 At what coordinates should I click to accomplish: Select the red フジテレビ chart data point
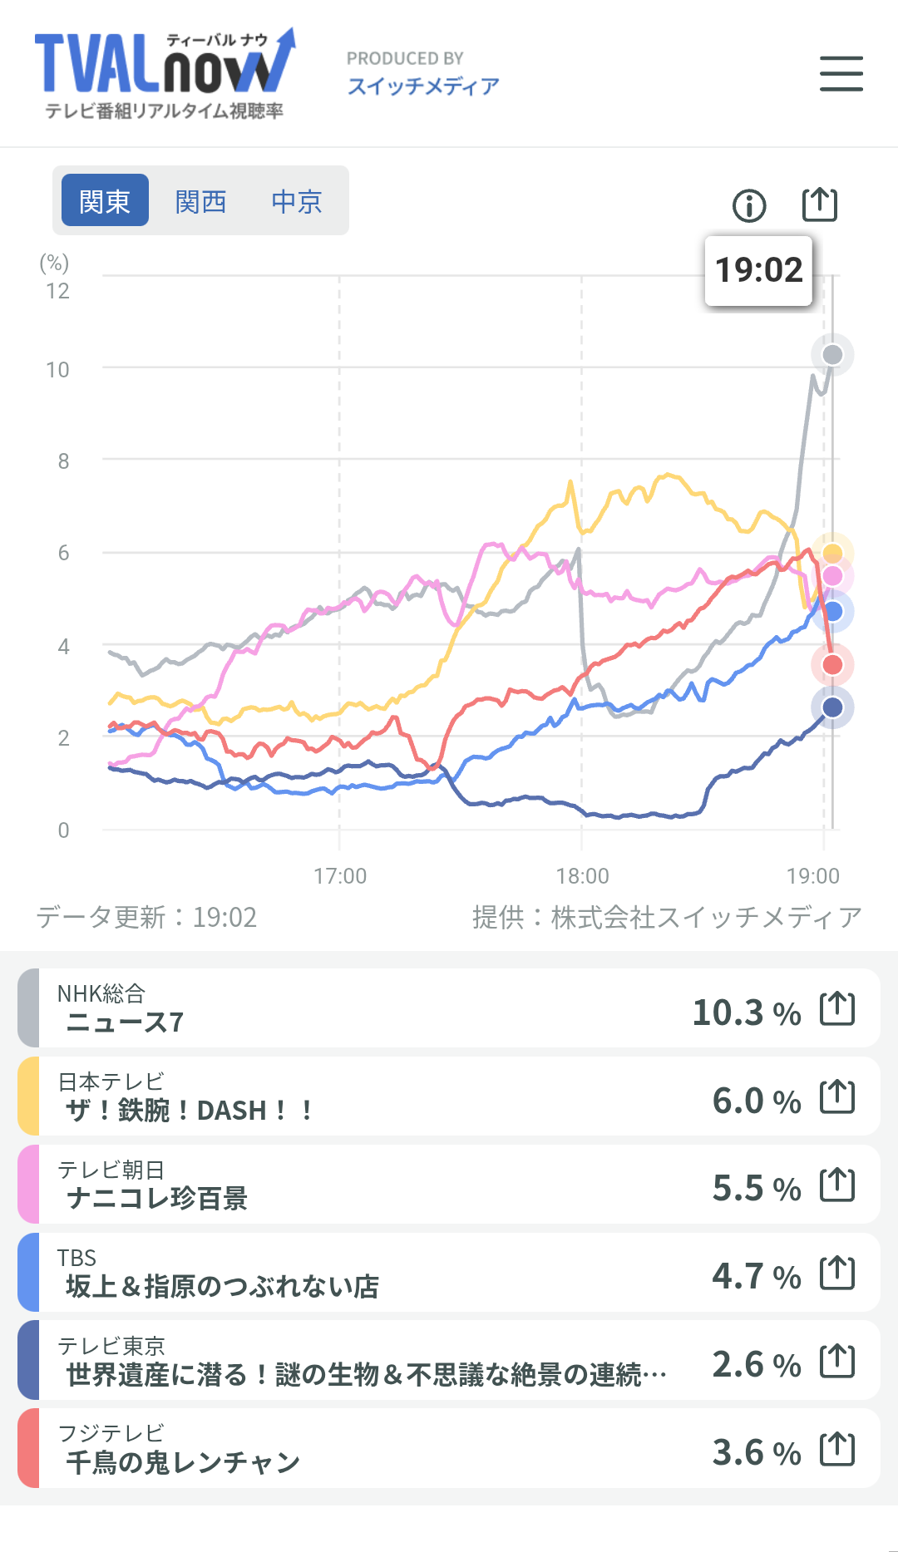click(x=832, y=664)
